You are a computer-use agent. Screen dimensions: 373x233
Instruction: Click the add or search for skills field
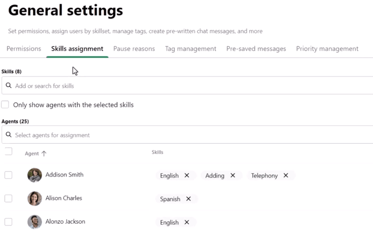pyautogui.click(x=80, y=85)
